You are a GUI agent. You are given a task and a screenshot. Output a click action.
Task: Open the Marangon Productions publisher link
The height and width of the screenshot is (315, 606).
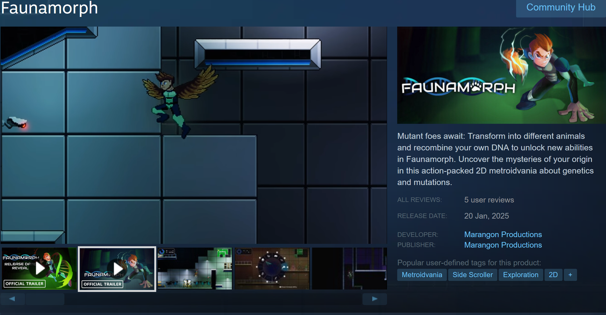pos(503,245)
